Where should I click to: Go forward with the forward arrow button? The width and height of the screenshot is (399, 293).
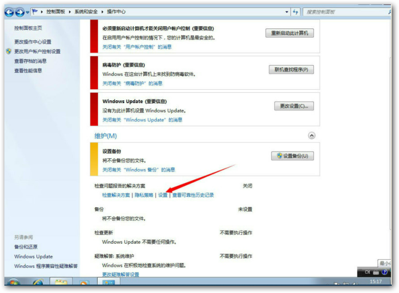coord(20,12)
